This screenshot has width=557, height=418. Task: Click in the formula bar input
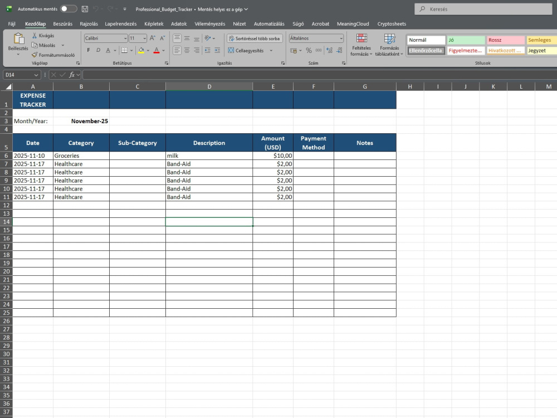320,75
